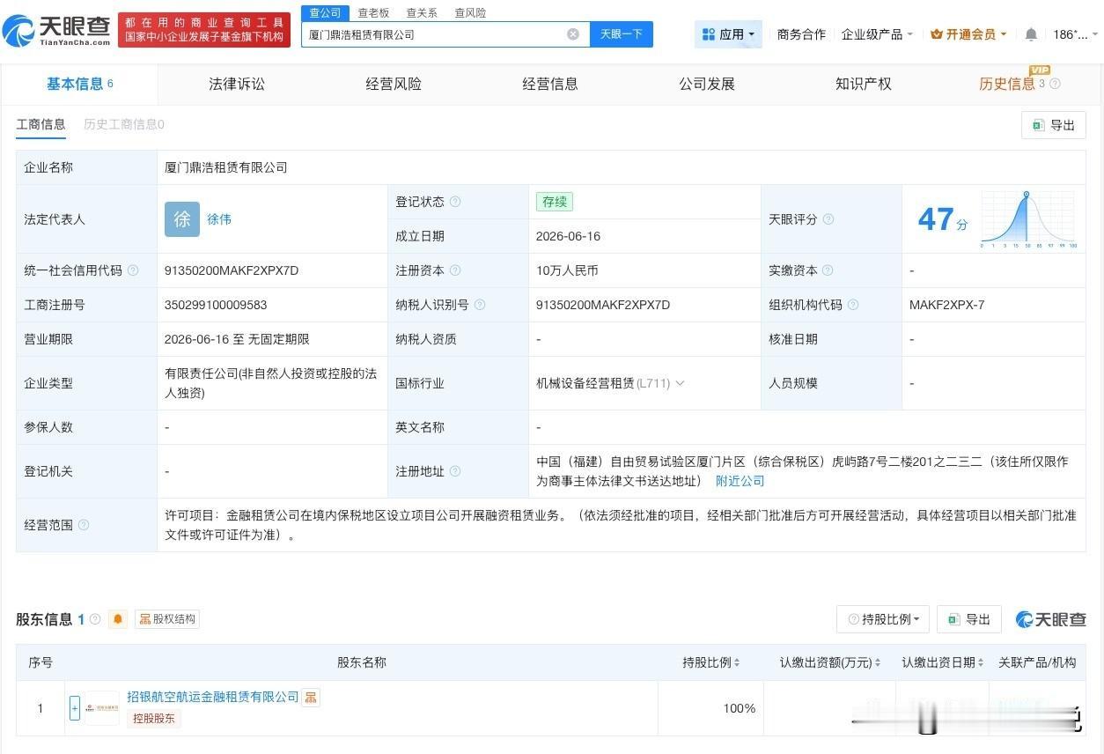Switch to 经营风险 tab
This screenshot has width=1104, height=754.
[394, 84]
